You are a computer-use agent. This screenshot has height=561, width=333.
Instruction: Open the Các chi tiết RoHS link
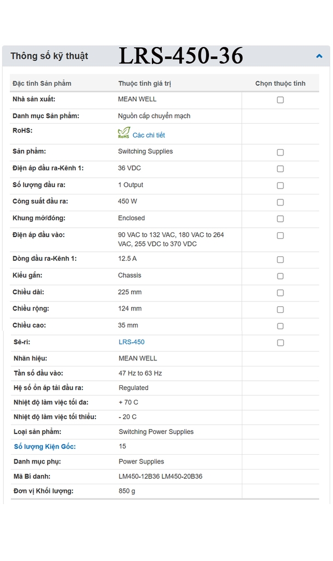(149, 135)
